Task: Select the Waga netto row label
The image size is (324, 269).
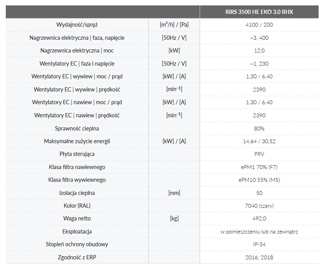Action: coord(77,218)
